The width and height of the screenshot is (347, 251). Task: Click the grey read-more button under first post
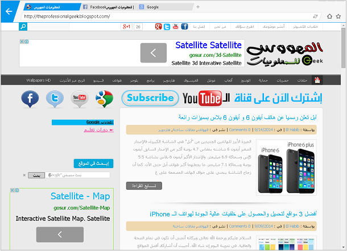(144, 186)
